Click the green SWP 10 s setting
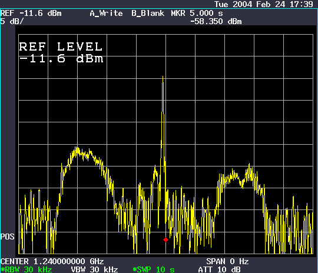Screen dimensions: 318x273 154,269
